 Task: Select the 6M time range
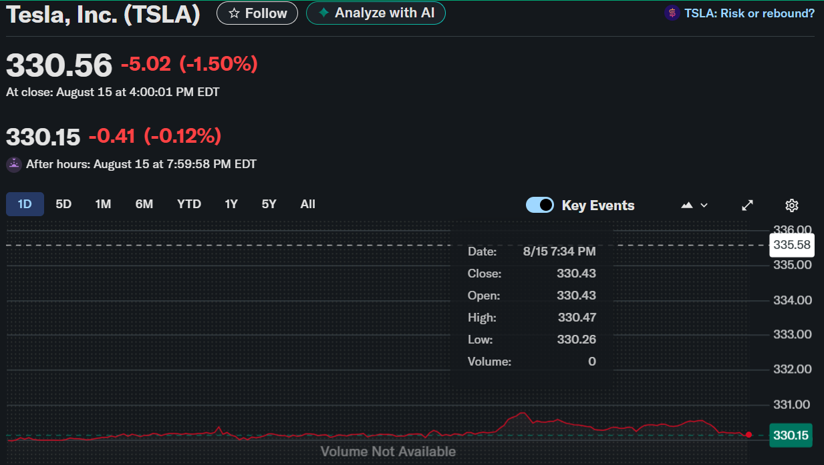coord(144,204)
